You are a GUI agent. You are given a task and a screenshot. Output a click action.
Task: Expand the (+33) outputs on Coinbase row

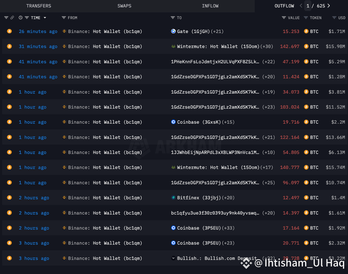click(x=228, y=228)
